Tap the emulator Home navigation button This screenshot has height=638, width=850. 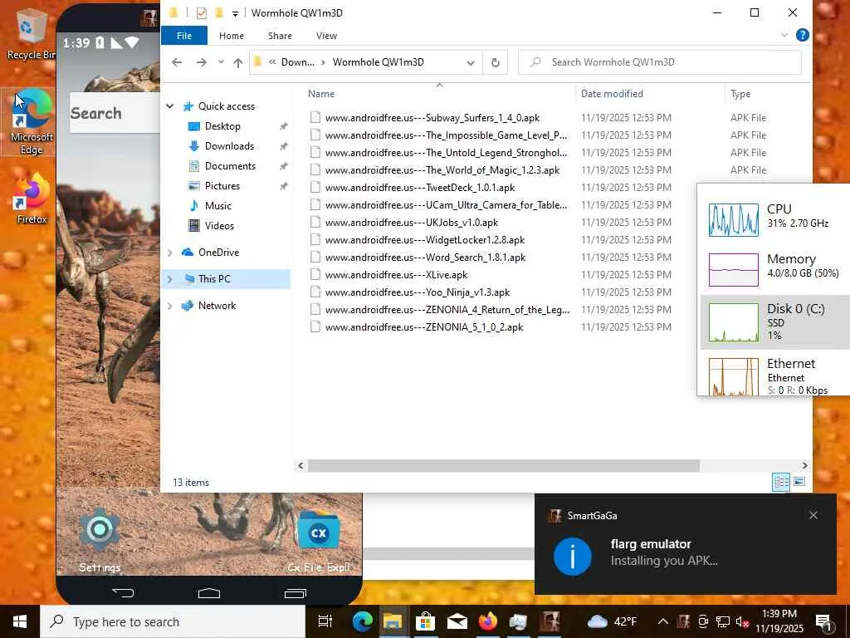click(x=209, y=593)
